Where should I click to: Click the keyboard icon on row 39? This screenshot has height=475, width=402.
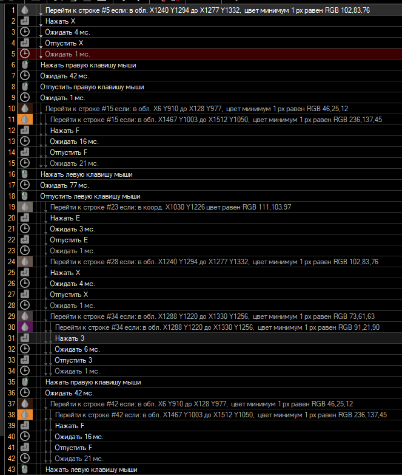[25, 426]
